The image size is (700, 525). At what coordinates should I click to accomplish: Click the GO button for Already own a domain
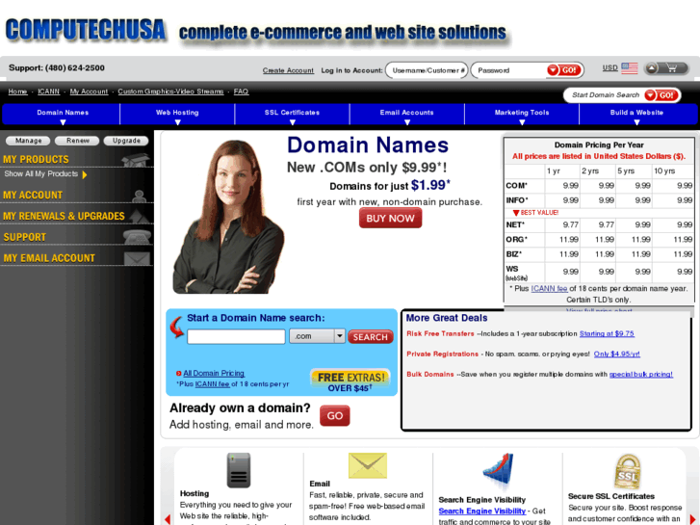click(x=335, y=416)
